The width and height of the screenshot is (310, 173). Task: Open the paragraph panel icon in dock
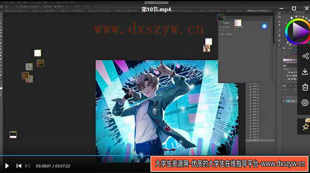tap(279, 25)
